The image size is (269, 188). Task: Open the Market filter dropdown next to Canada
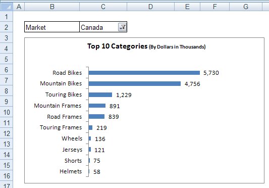point(122,27)
